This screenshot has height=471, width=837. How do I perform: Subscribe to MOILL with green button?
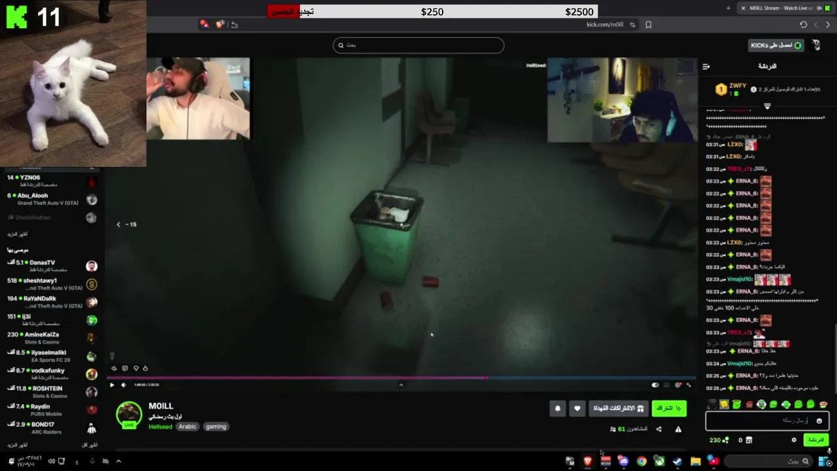669,408
